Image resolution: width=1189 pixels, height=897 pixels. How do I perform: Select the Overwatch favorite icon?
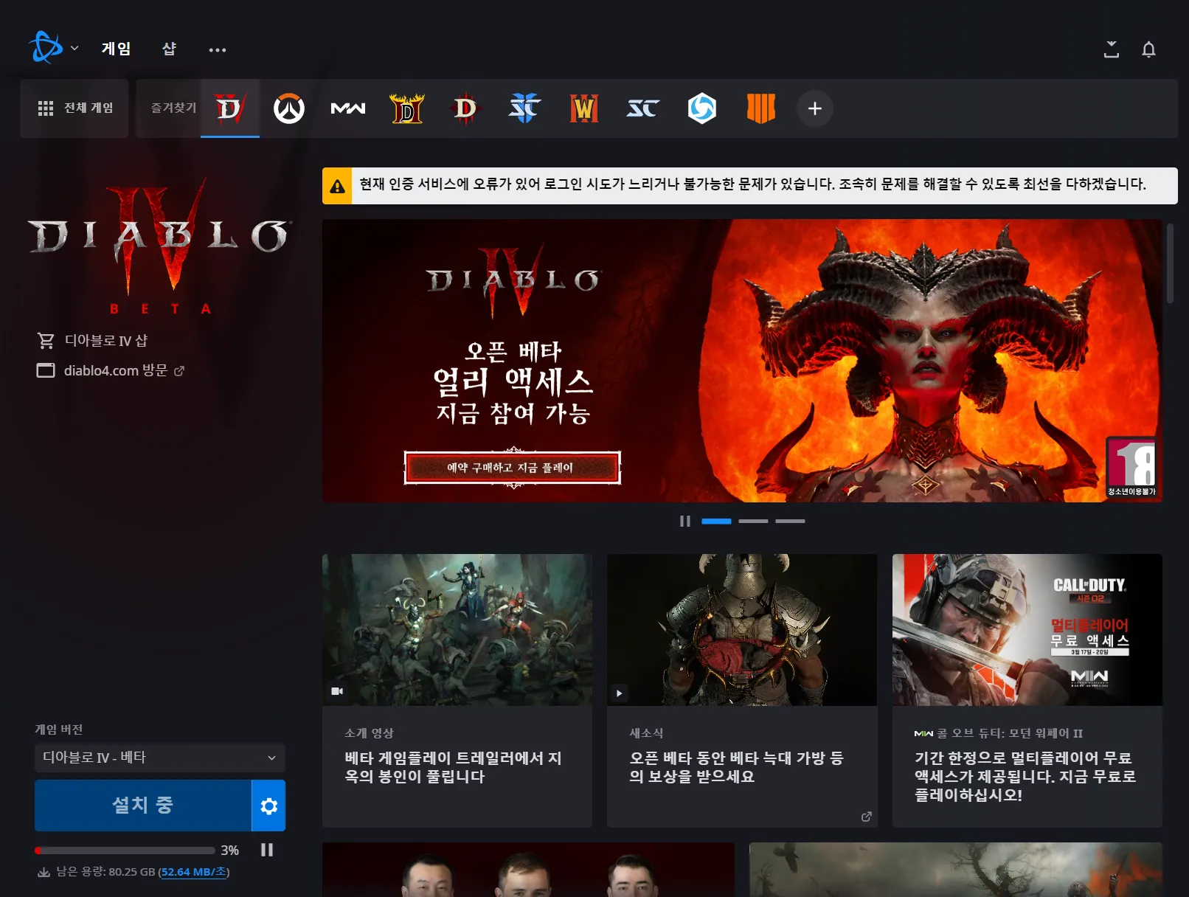pyautogui.click(x=288, y=108)
